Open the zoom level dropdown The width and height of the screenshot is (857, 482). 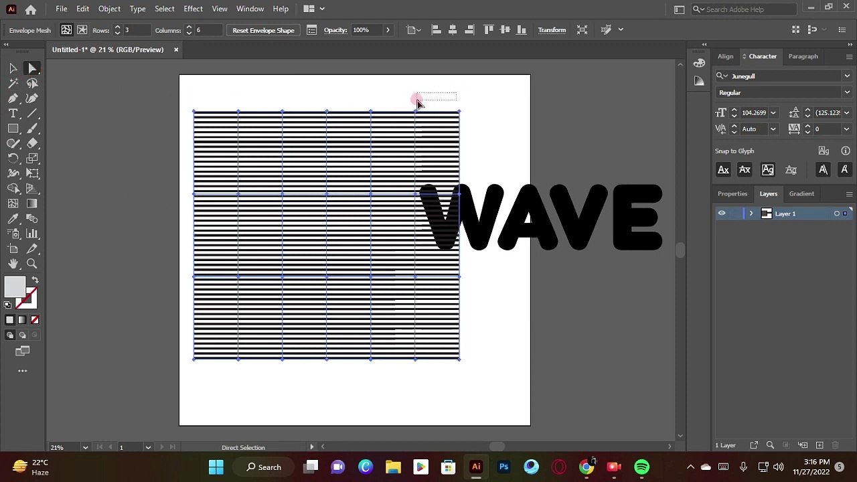click(85, 447)
